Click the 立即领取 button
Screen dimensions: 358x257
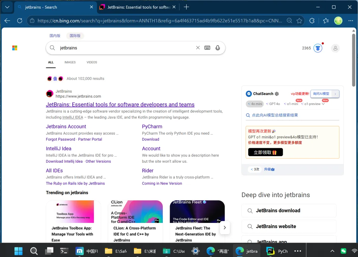[x=265, y=152]
